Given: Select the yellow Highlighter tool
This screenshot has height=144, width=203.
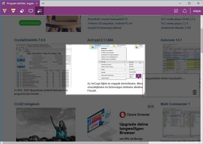Looking at the screenshot, I should coord(13,11).
